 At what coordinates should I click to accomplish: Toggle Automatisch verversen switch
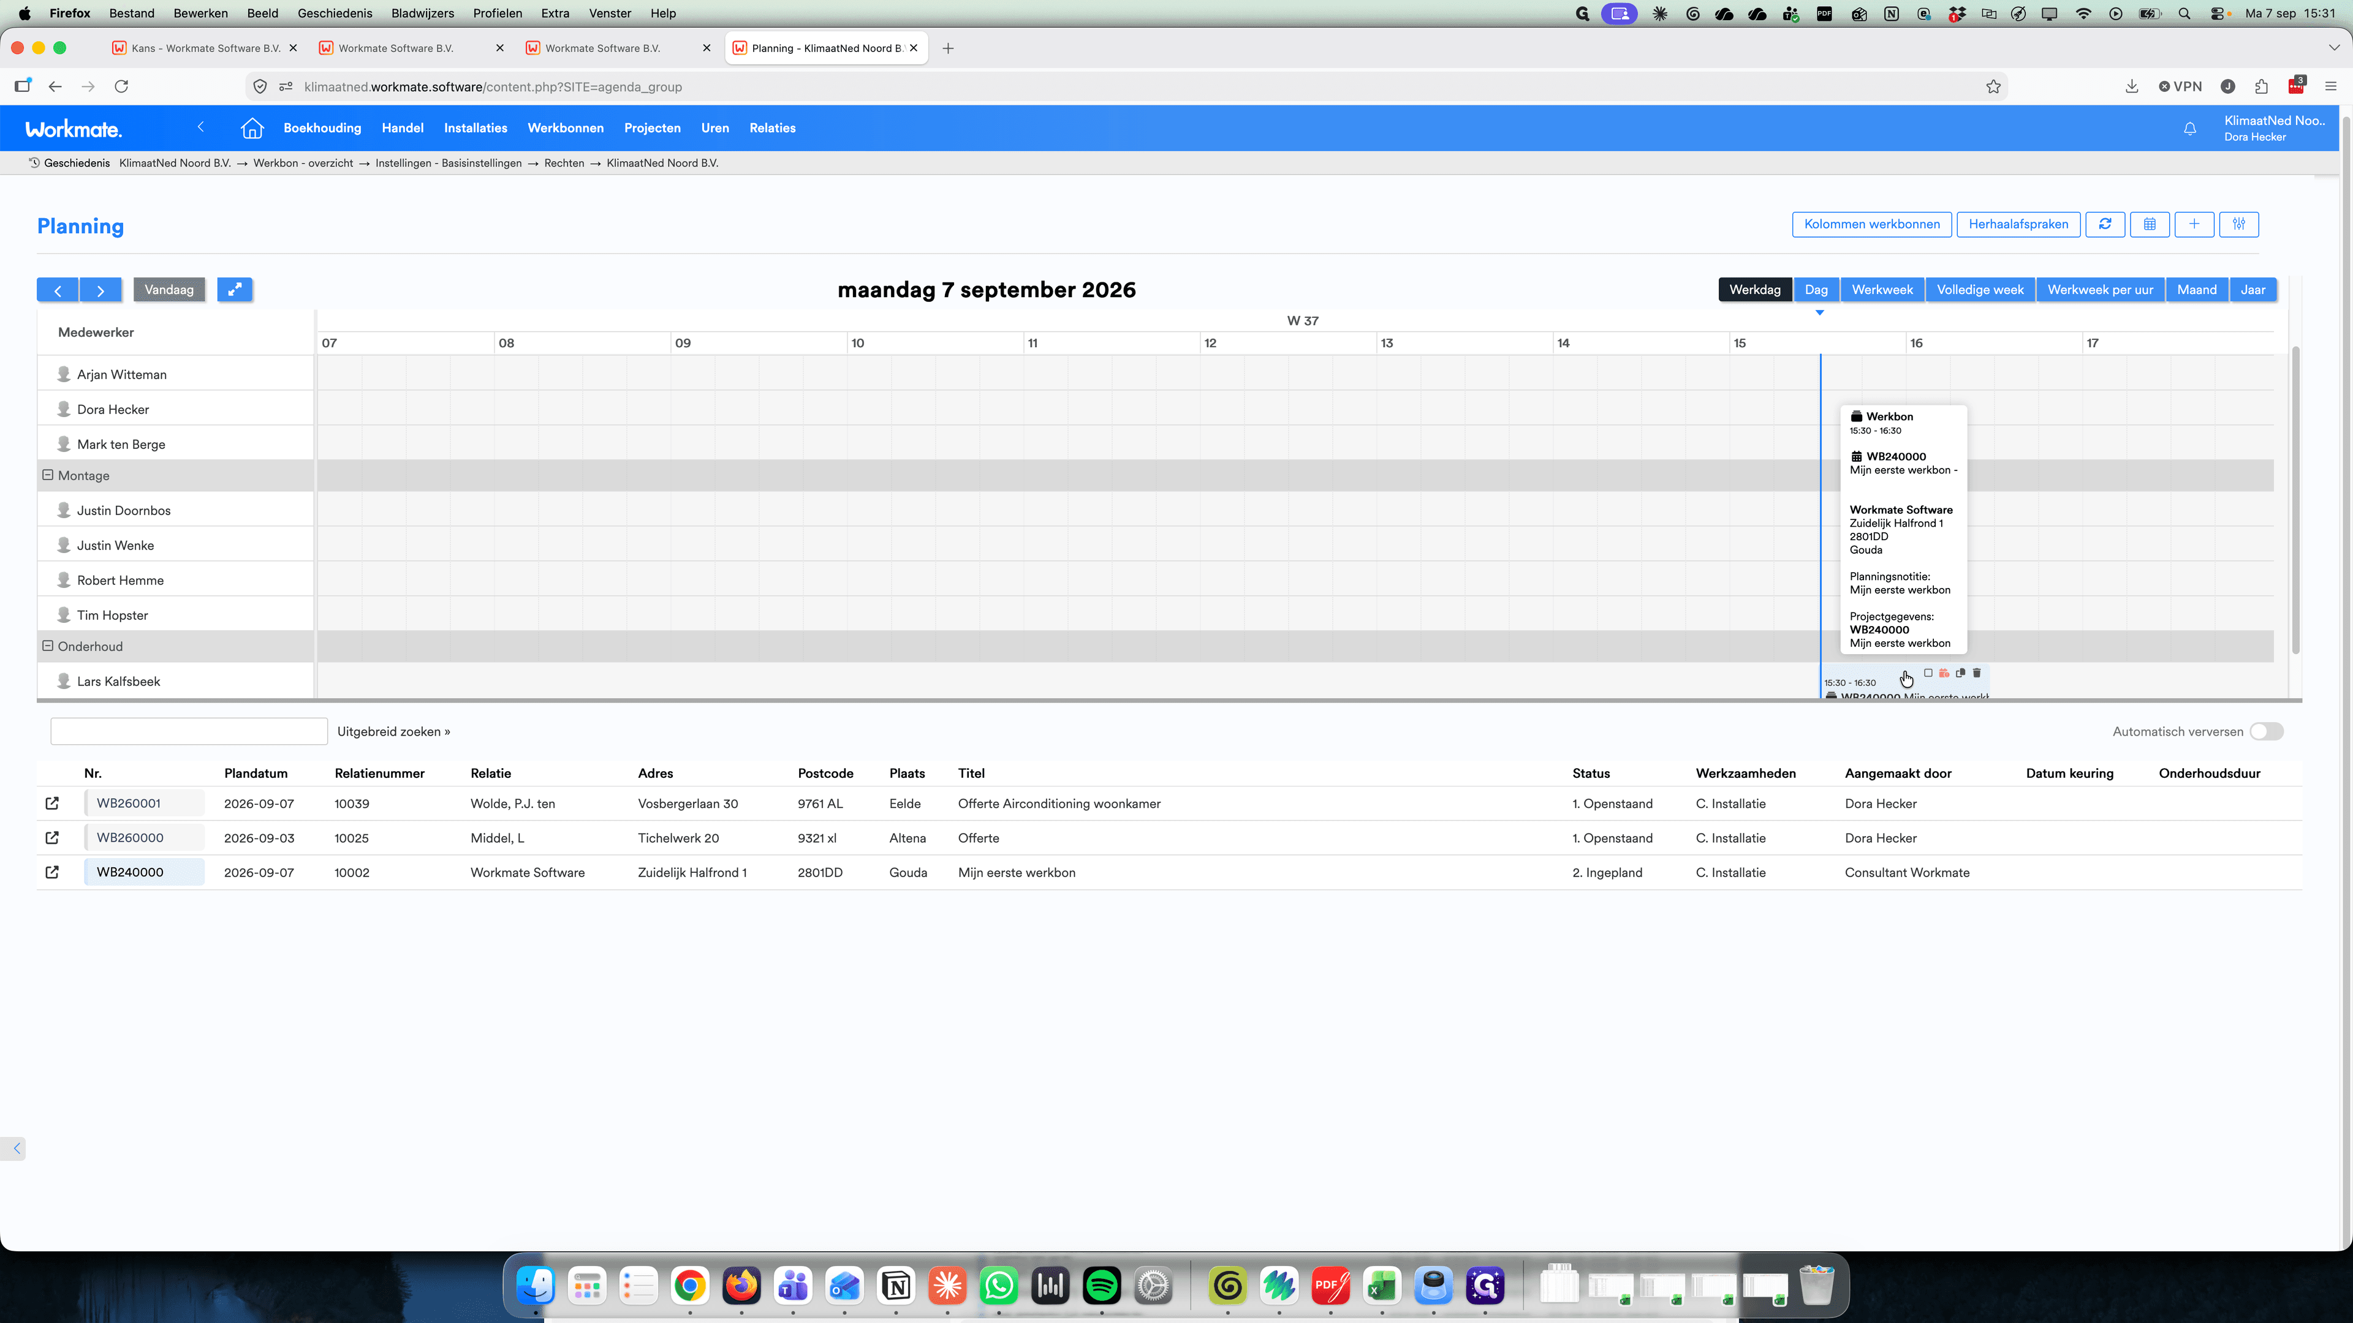(2266, 731)
